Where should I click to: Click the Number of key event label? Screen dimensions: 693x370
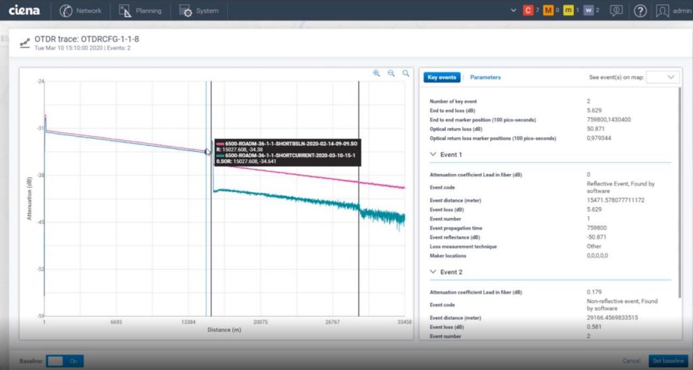(x=453, y=101)
